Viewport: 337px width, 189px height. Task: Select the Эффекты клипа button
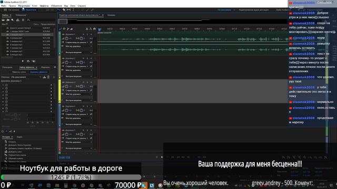coord(19,72)
